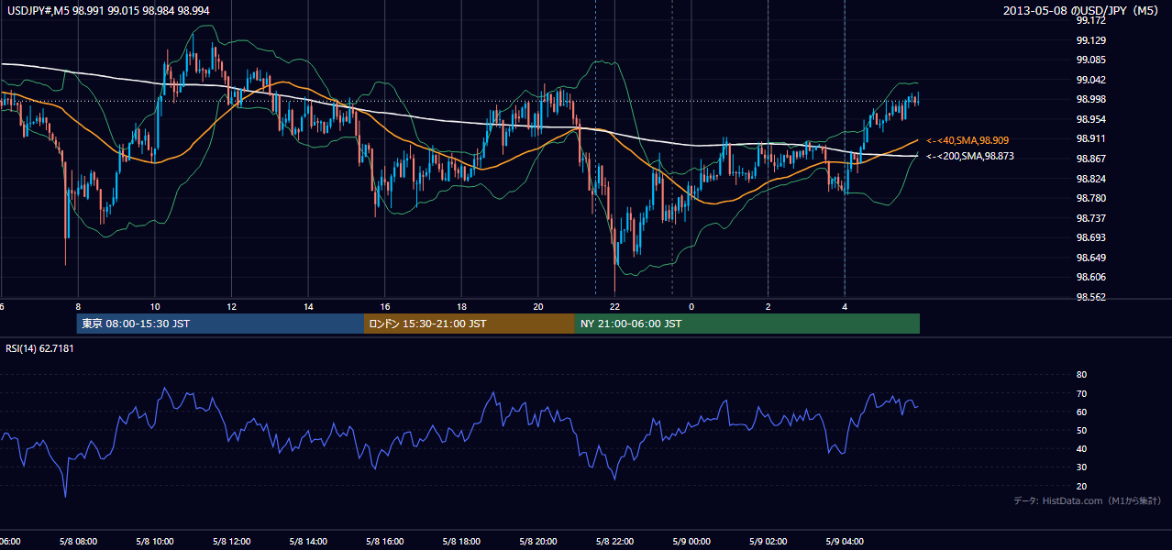The image size is (1172, 550).
Task: Click the 98.606 price axis label
Action: coord(1091,277)
